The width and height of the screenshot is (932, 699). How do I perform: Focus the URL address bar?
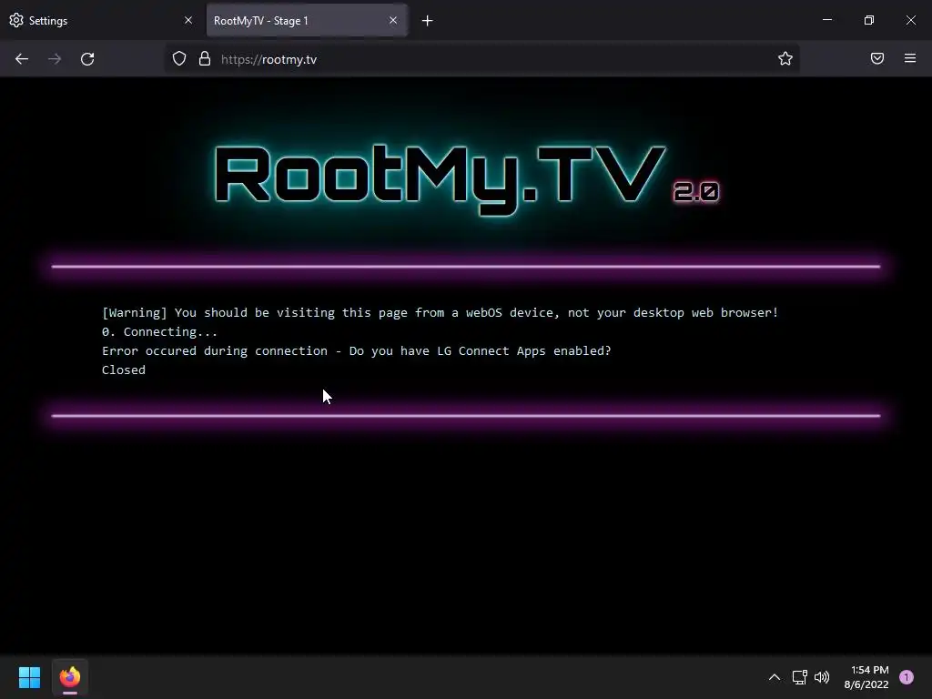click(481, 59)
